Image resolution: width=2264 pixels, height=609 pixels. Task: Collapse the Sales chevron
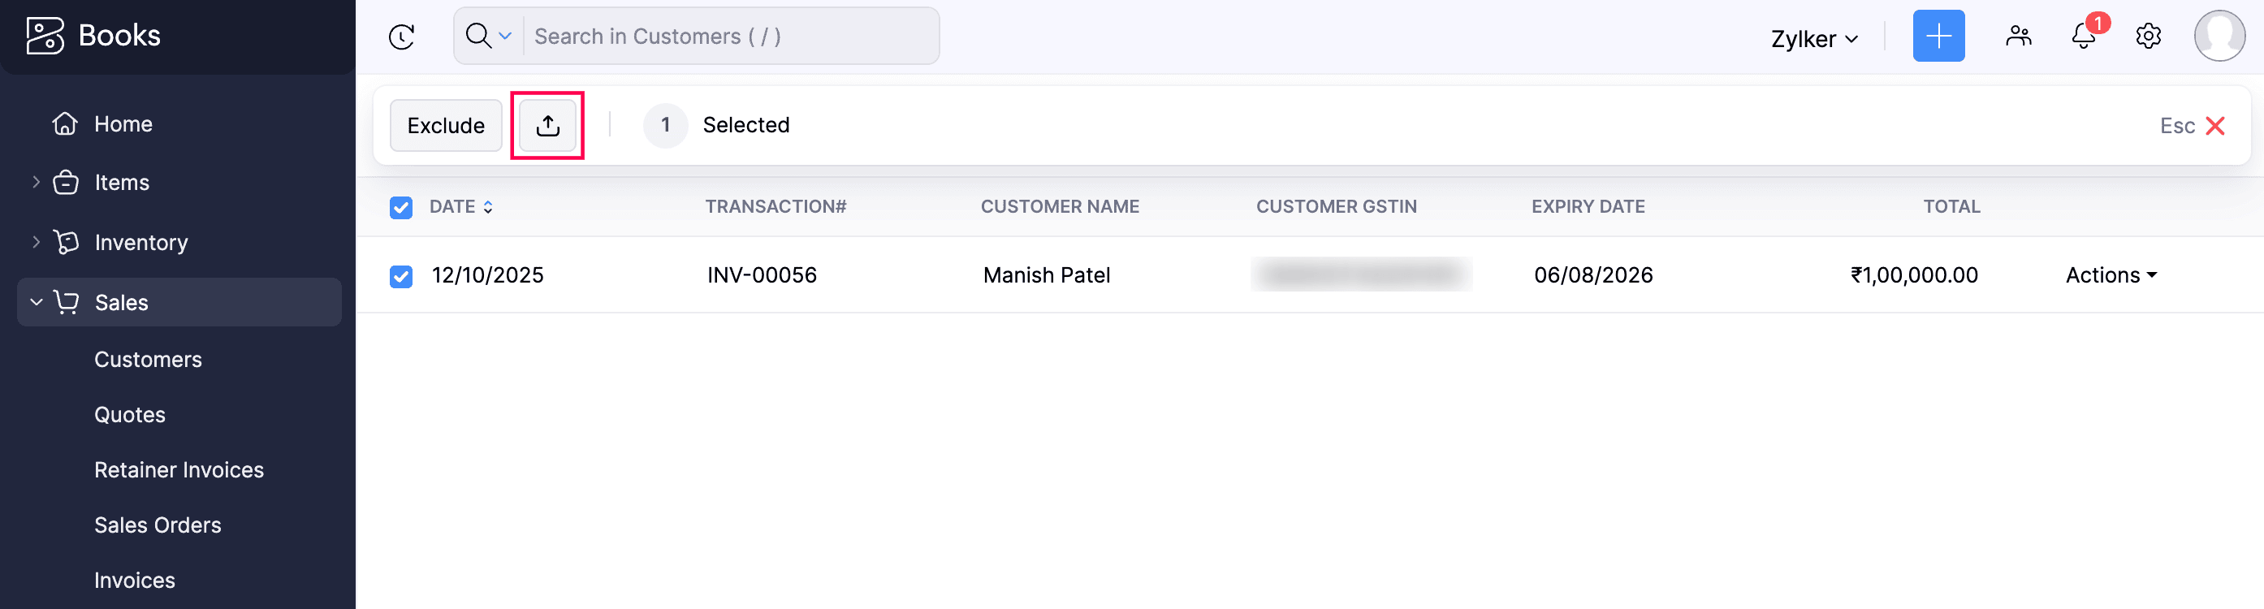coord(36,301)
